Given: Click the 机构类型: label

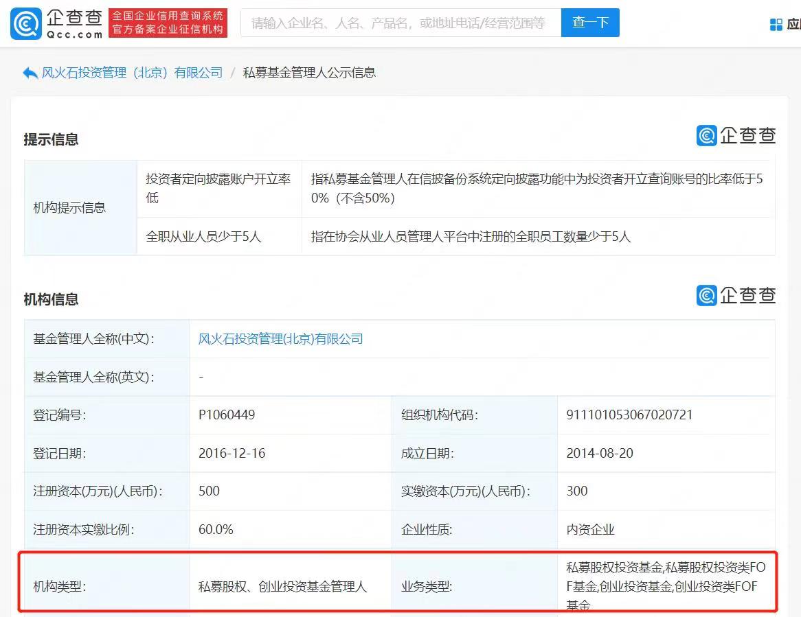Looking at the screenshot, I should 60,586.
